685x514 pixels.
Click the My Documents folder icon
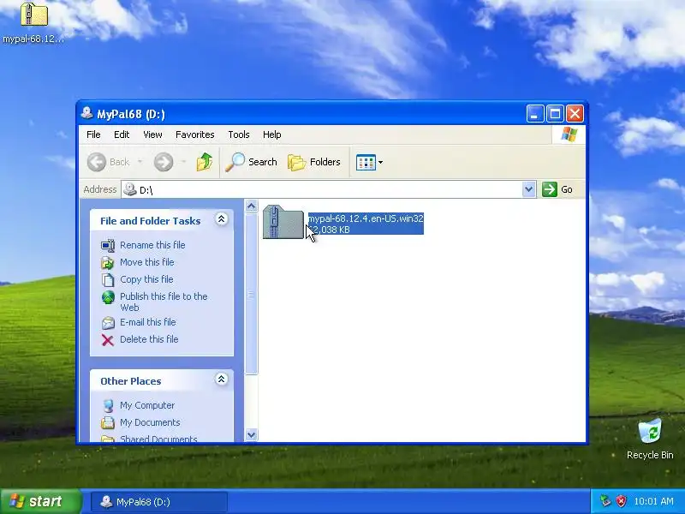click(x=108, y=422)
